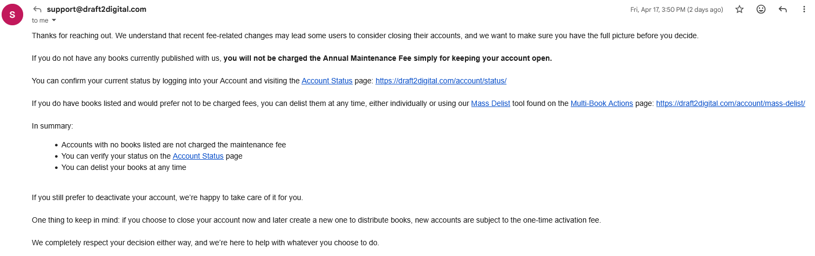Click the replied-arrow icon beside sender address
The height and width of the screenshot is (256, 815).
(x=37, y=9)
